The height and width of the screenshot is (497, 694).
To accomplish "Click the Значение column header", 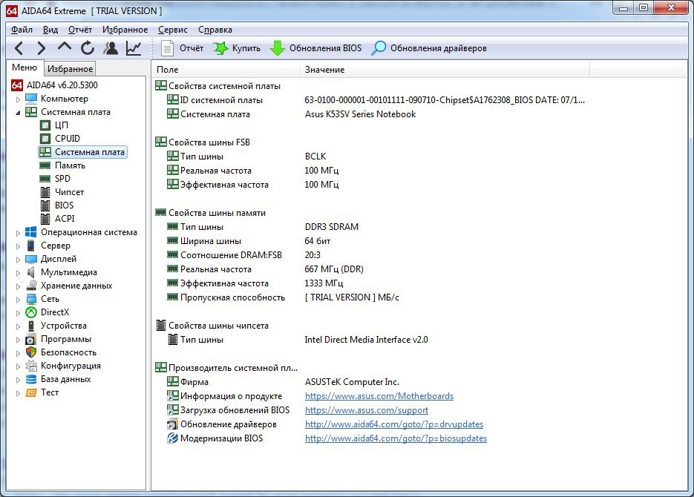I will 445,70.
